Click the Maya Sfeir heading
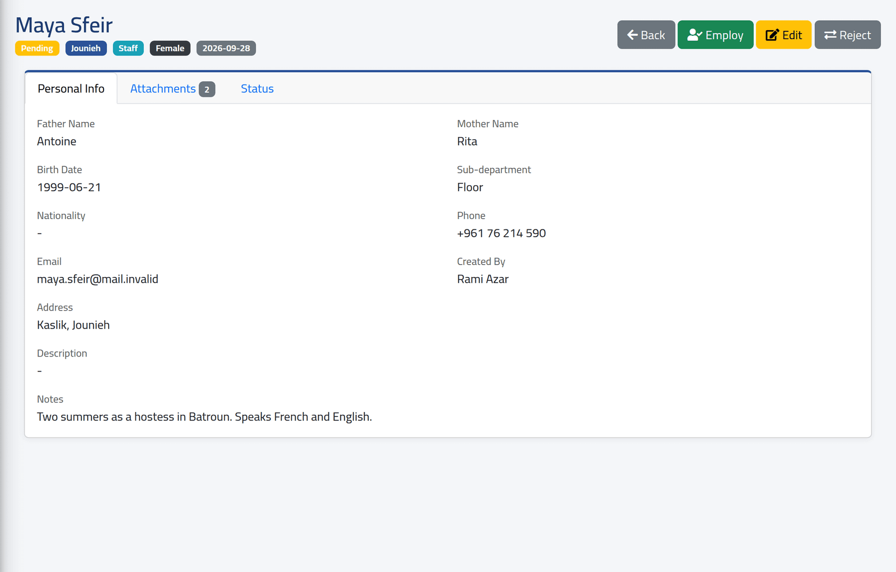This screenshot has width=896, height=572. tap(64, 25)
